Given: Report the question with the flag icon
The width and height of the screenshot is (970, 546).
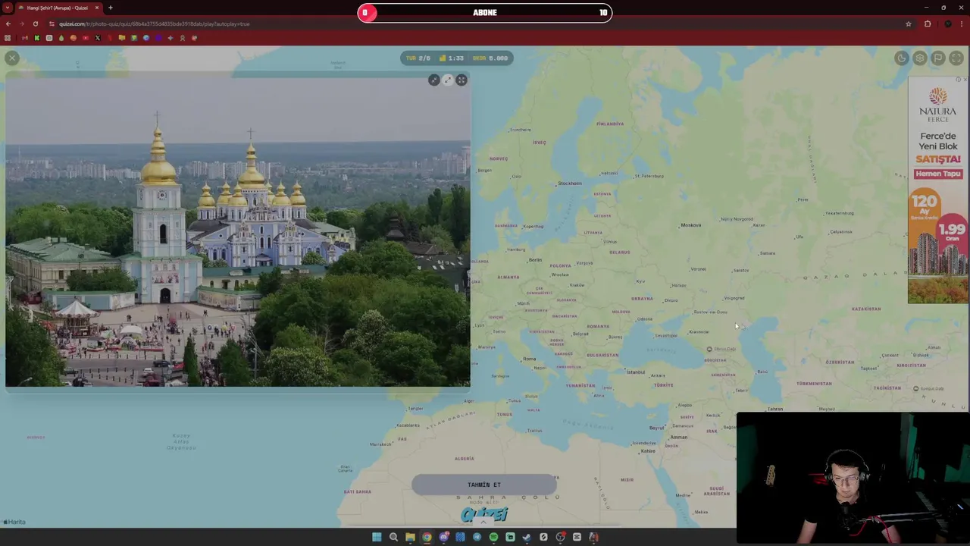Looking at the screenshot, I should (x=938, y=58).
